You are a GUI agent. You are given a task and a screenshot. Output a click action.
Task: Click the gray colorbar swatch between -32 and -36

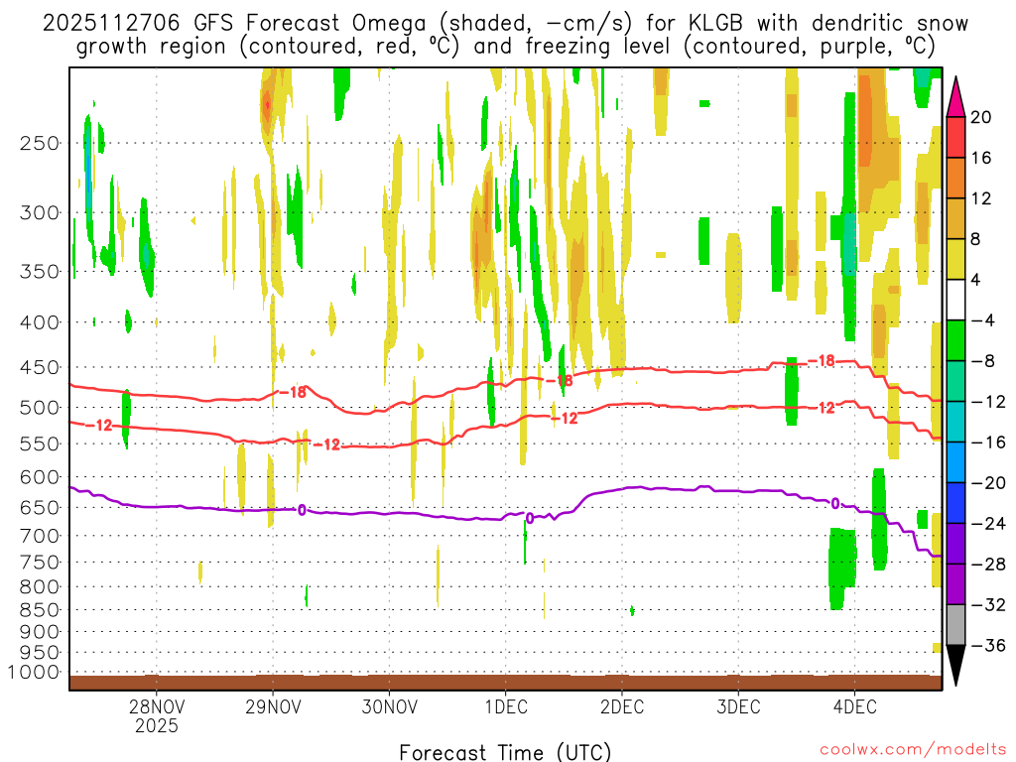(x=955, y=625)
